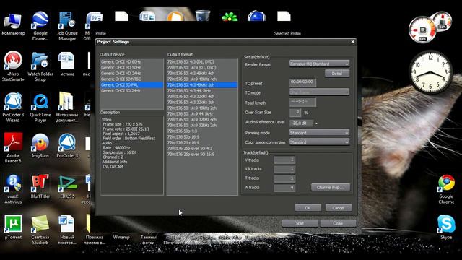This screenshot has height=260, width=462.
Task: Click the Detail button
Action: pos(337,74)
